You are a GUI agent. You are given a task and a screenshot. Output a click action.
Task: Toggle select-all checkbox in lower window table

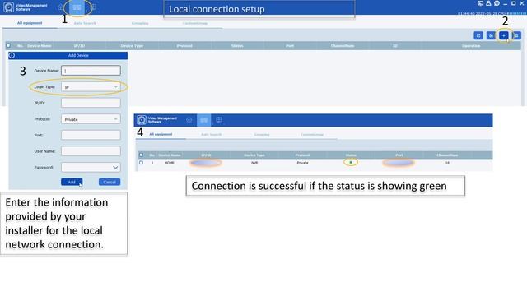pos(141,155)
